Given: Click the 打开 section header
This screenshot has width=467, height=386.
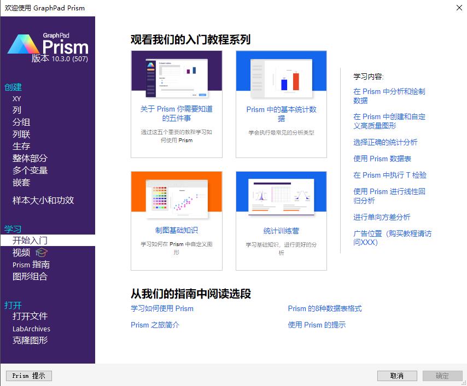Looking at the screenshot, I should [13, 305].
